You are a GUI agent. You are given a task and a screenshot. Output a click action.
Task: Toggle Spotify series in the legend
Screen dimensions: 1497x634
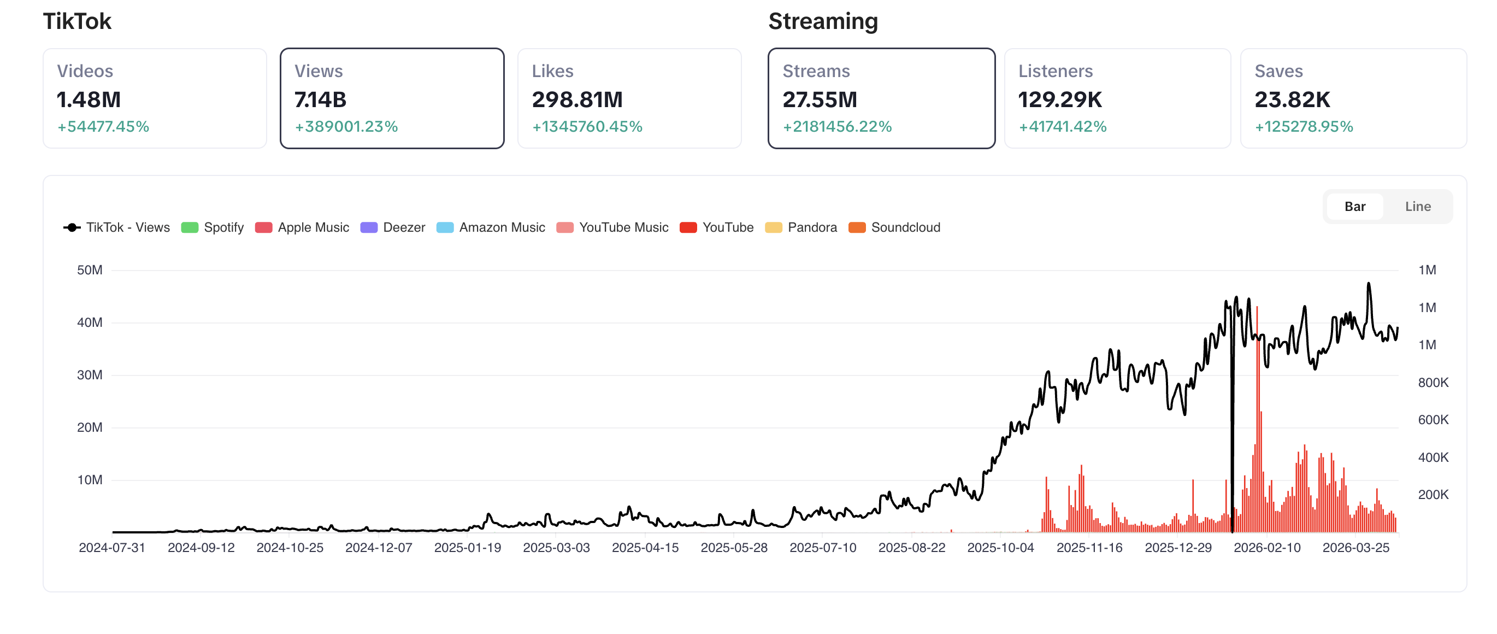212,227
